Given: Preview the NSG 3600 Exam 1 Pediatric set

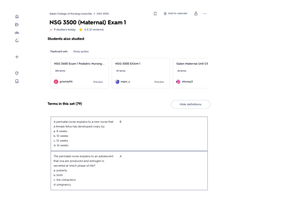Looking at the screenshot, I should tap(98, 82).
